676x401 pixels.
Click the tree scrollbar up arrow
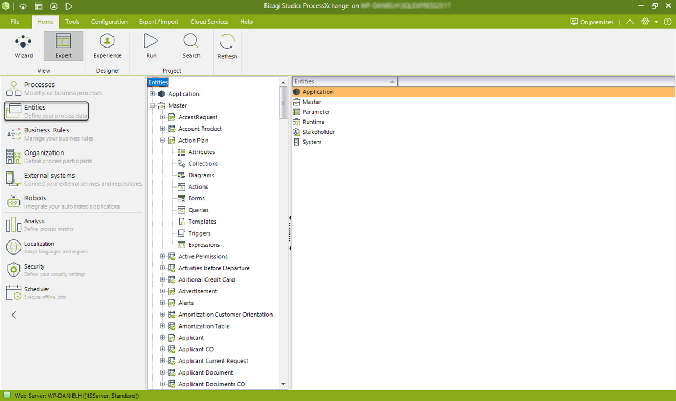click(283, 82)
